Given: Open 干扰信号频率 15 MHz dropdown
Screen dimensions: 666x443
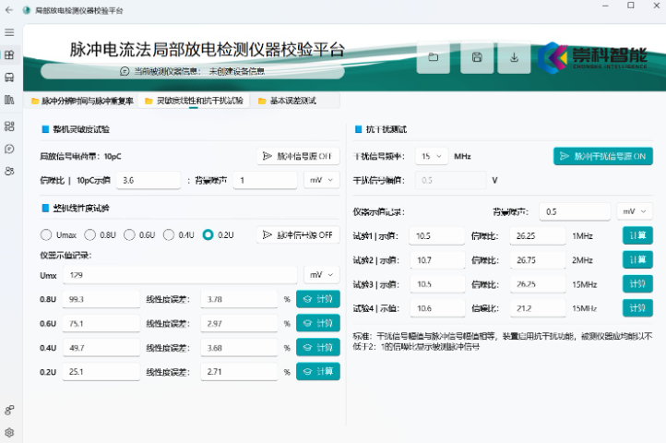Looking at the screenshot, I should [x=431, y=156].
